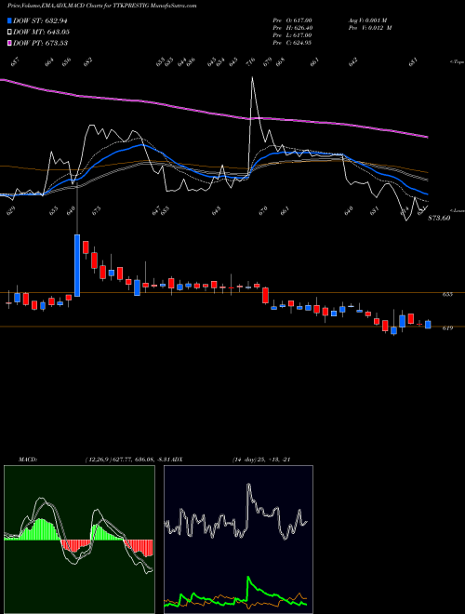Click the chart title mentioning MunafaSutra.com
This screenshot has width=465, height=614.
tap(101, 6)
